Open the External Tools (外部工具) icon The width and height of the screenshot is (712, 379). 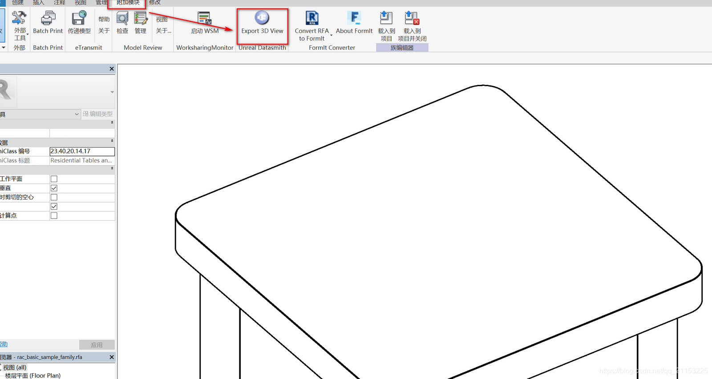[x=20, y=25]
